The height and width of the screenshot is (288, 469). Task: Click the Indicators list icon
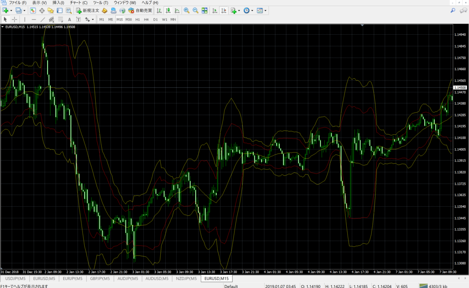point(234,11)
